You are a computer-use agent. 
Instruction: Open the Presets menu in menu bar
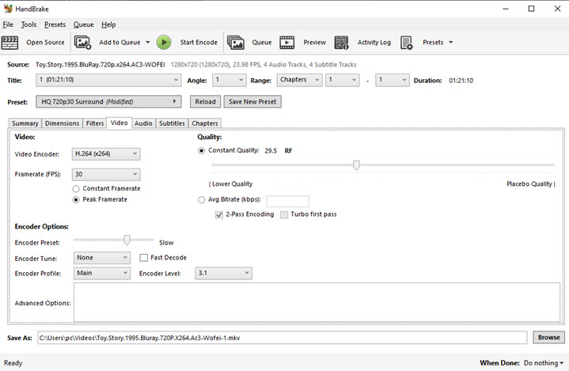click(55, 25)
